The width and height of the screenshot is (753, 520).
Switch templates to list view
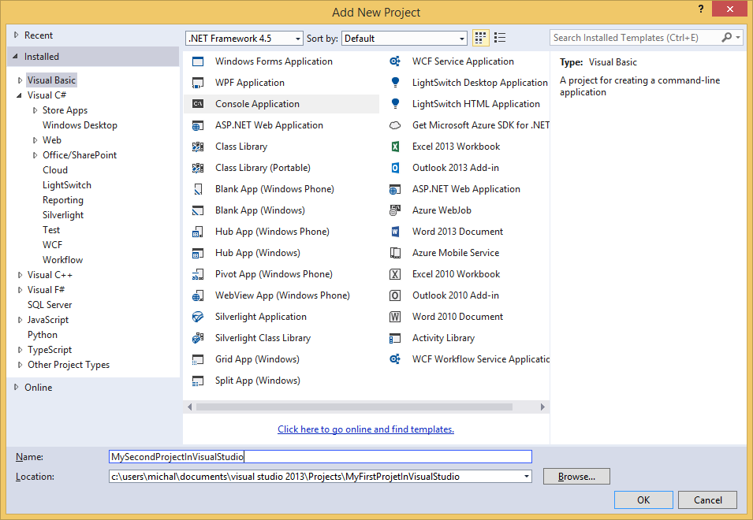pyautogui.click(x=499, y=37)
